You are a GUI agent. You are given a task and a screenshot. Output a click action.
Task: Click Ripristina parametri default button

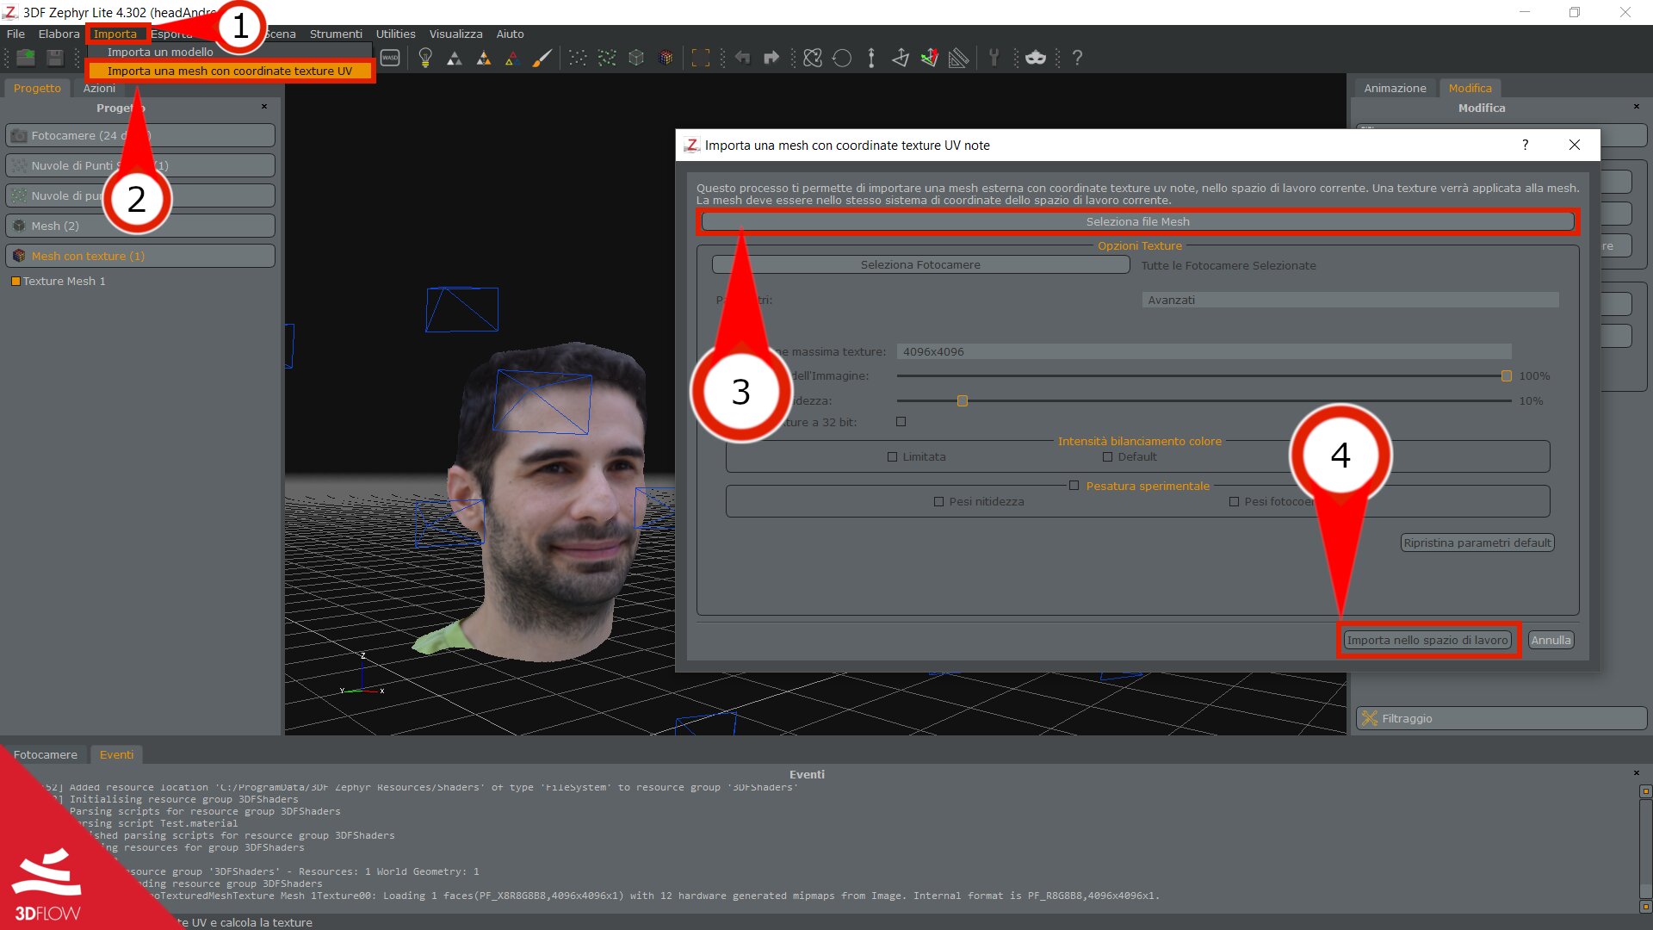[x=1477, y=542]
